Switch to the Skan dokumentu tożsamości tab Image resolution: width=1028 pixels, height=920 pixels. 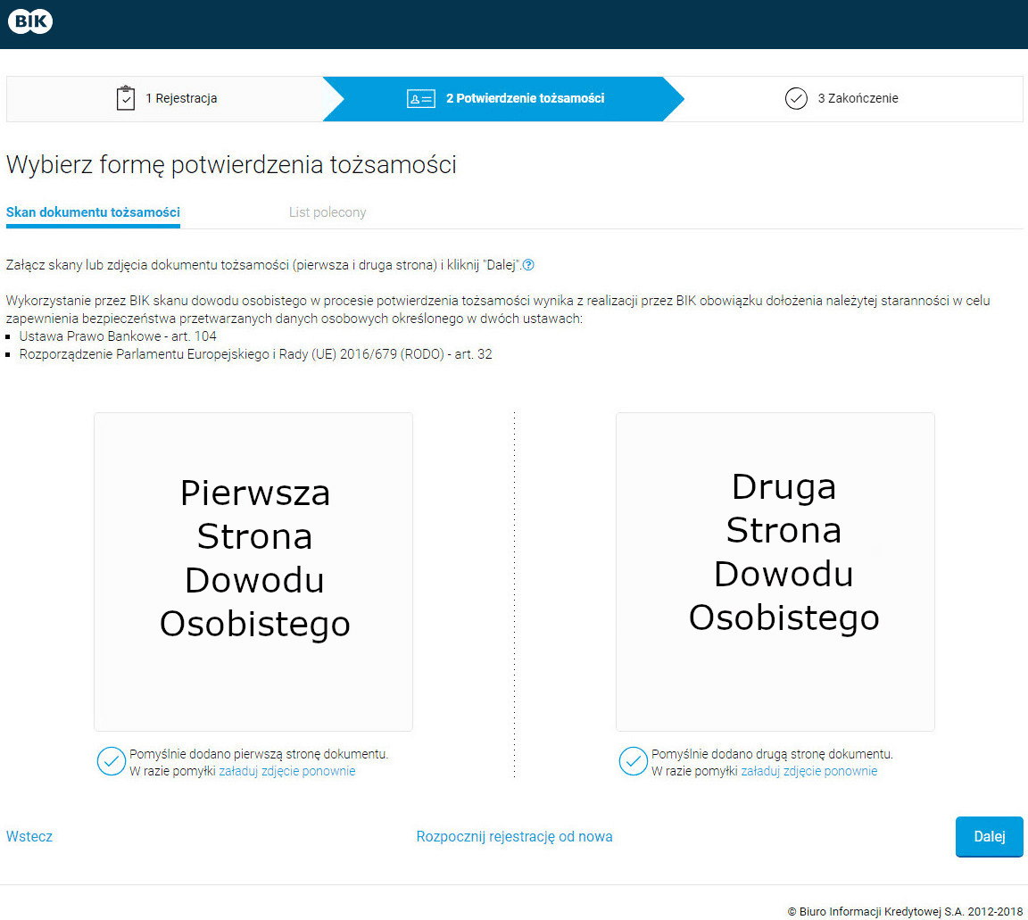(93, 212)
